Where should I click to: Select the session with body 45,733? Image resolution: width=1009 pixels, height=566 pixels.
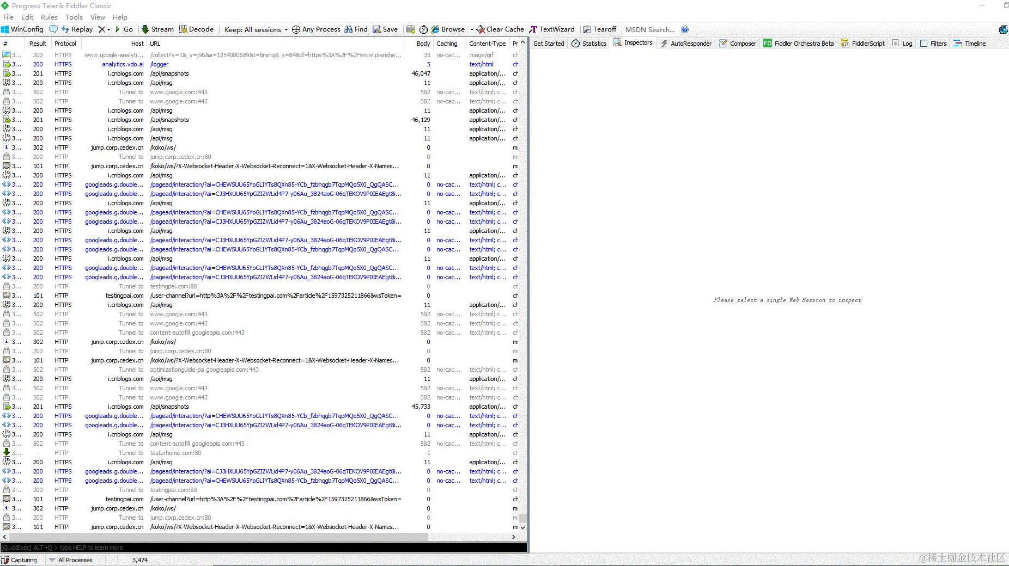coord(259,407)
